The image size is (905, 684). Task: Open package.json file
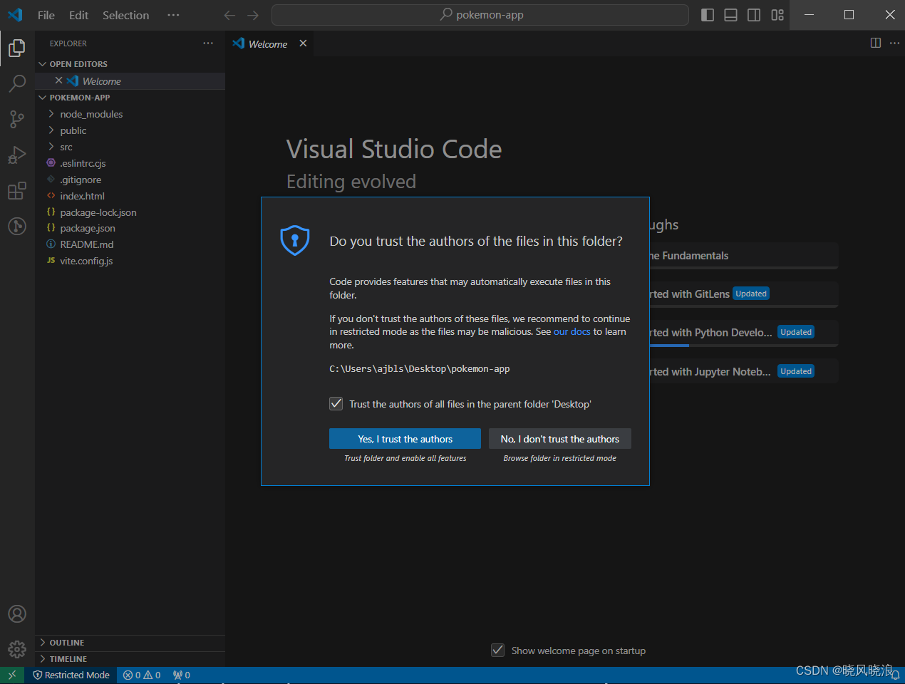coord(131,228)
